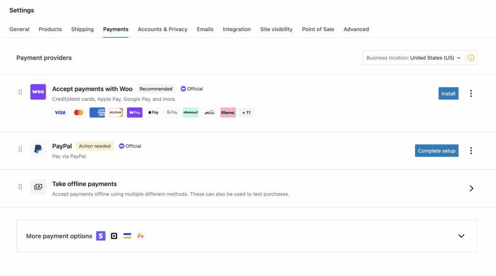
Task: Click the Accept payments with Woo title
Action: [x=93, y=89]
